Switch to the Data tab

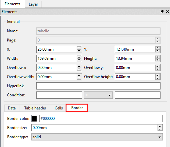12,108
